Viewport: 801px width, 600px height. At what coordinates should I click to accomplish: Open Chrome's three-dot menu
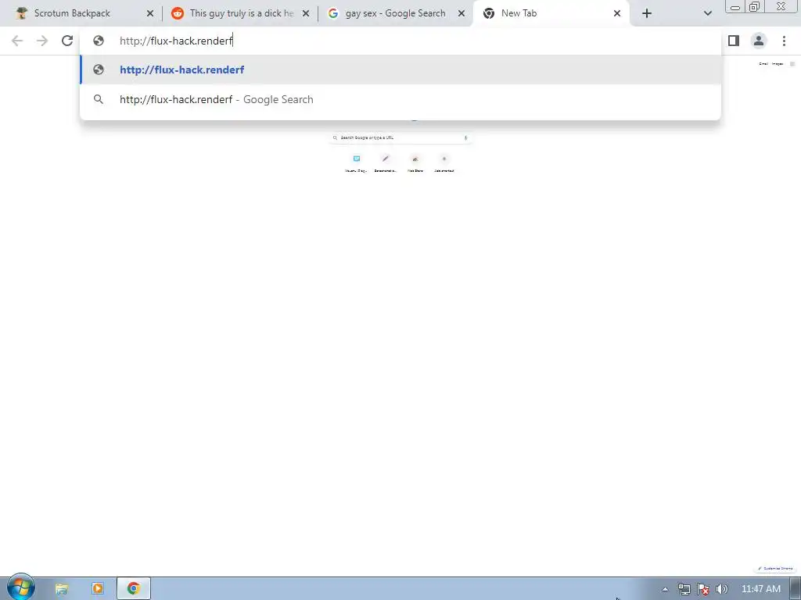(x=784, y=41)
